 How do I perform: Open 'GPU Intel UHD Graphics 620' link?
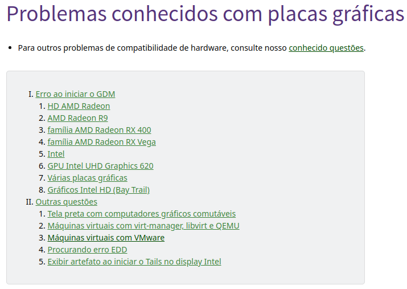100,166
